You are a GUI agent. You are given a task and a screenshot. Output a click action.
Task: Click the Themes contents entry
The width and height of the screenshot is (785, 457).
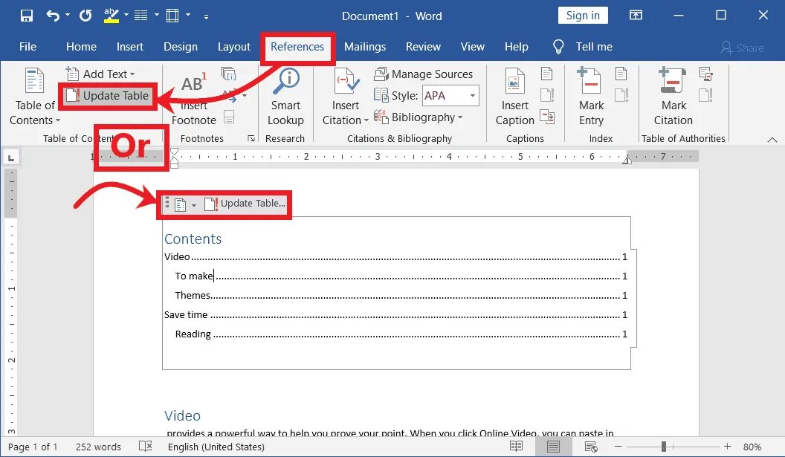pyautogui.click(x=401, y=295)
